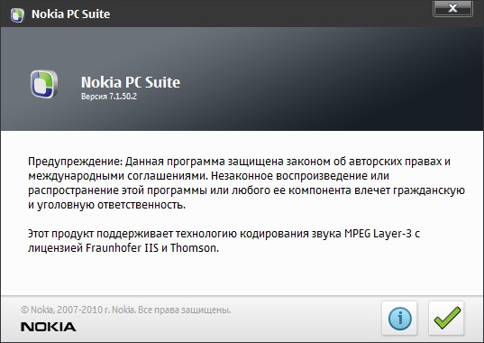Image resolution: width=484 pixels, height=343 pixels.
Task: Click the MPEG Layer-3 text
Action: click(x=378, y=233)
